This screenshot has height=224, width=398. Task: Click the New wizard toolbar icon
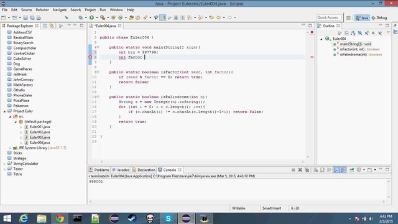pyautogui.click(x=4, y=17)
